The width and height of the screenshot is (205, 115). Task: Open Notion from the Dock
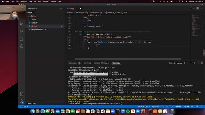pos(98,111)
